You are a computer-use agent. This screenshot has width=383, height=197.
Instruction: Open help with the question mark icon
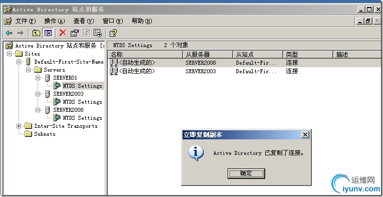pyautogui.click(x=113, y=33)
